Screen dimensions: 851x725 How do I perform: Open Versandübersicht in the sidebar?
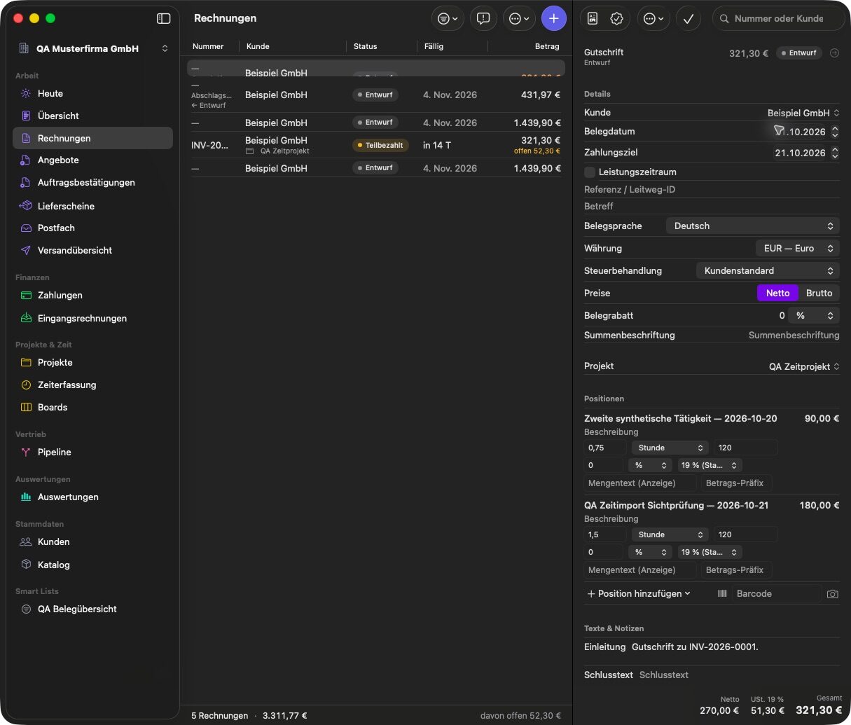92,250
